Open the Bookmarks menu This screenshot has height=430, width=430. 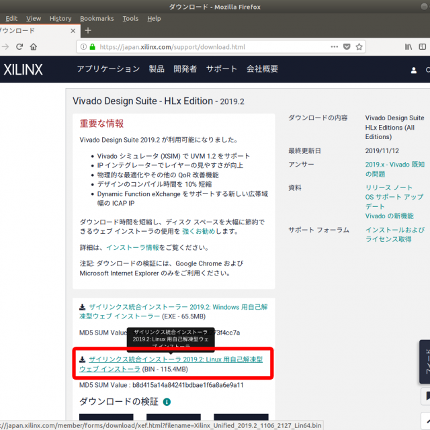(x=97, y=18)
